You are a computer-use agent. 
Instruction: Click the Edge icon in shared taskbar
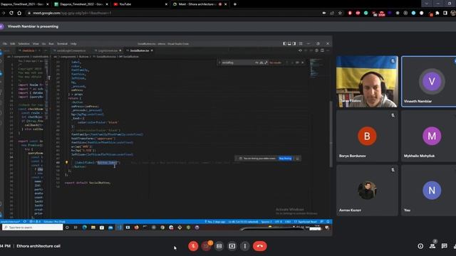[84, 228]
